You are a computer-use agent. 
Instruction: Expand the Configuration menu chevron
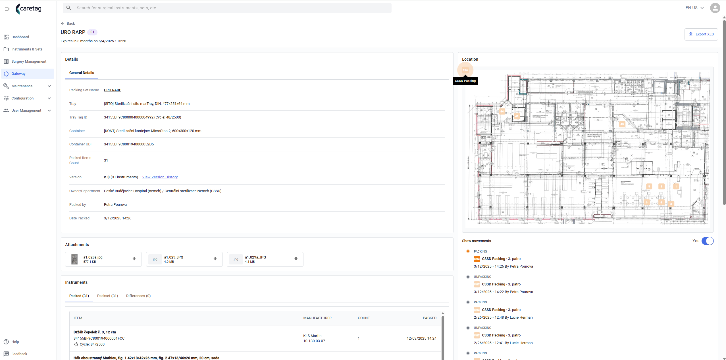(49, 98)
